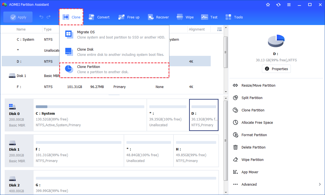Image resolution: width=325 pixels, height=195 pixels.
Task: Click the Format Partition icon
Action: pos(235,135)
